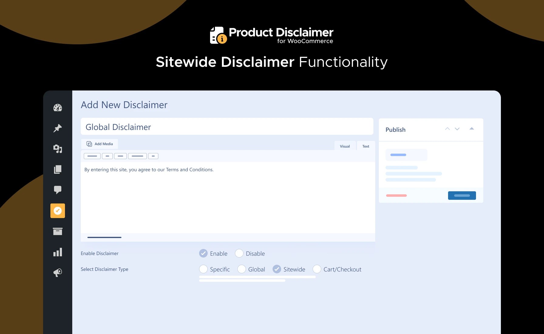Click the 'Sitewide Disclaimer Functionality' headline
This screenshot has height=334, width=544.
(272, 62)
